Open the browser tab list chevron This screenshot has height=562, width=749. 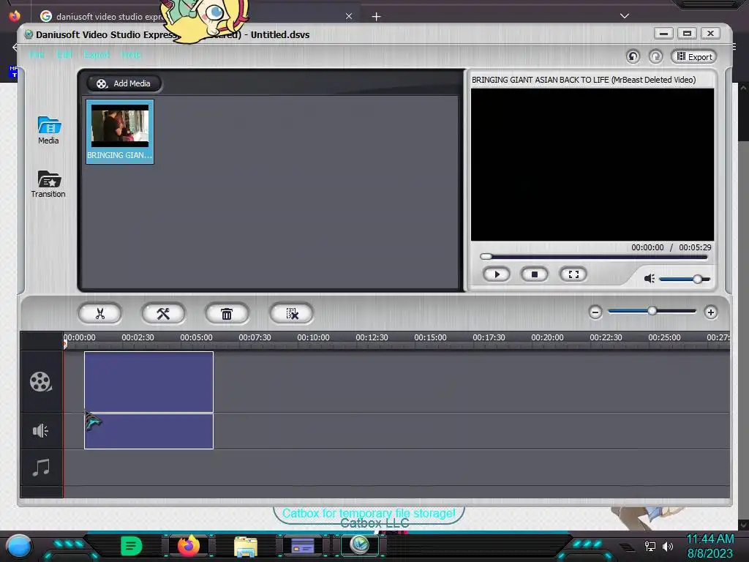tap(625, 16)
